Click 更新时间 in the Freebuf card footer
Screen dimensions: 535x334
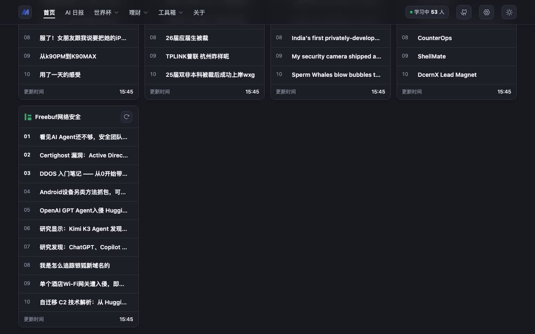(33, 319)
